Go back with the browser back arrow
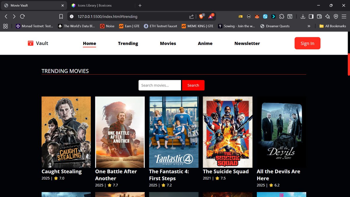The height and width of the screenshot is (197, 350). [6, 17]
